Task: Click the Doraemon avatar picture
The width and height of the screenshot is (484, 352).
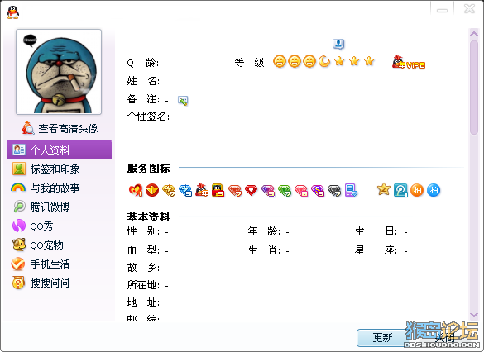Action: 59,72
